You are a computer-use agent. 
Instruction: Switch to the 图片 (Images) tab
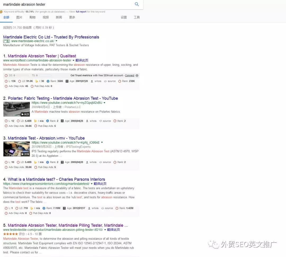[19, 17]
